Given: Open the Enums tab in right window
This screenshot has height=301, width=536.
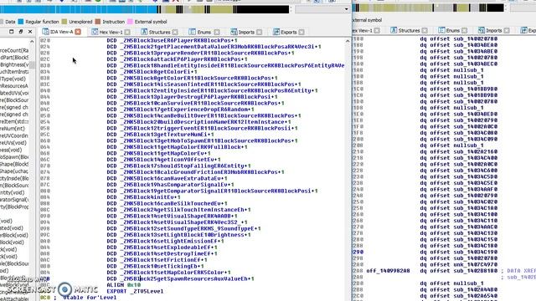Looking at the screenshot, I should [452, 31].
